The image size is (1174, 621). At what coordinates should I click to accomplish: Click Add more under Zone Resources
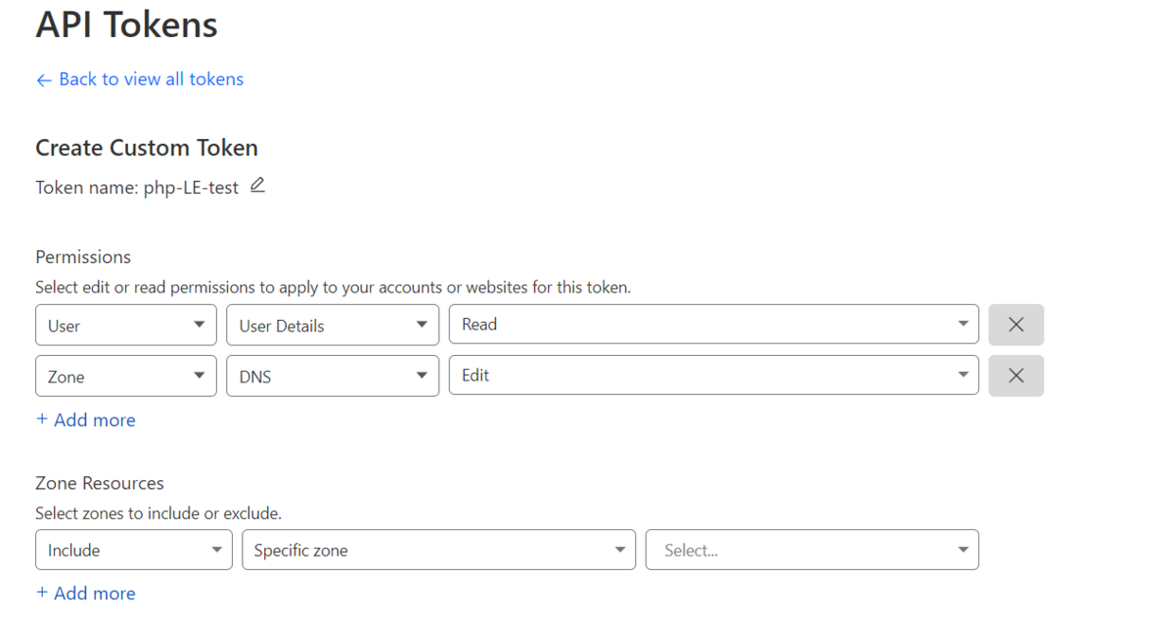click(86, 593)
